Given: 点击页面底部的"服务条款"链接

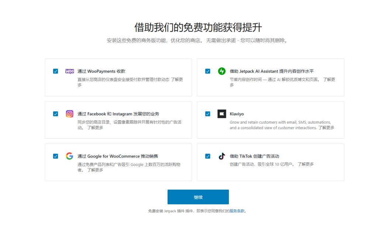Looking at the screenshot, I should (237, 210).
